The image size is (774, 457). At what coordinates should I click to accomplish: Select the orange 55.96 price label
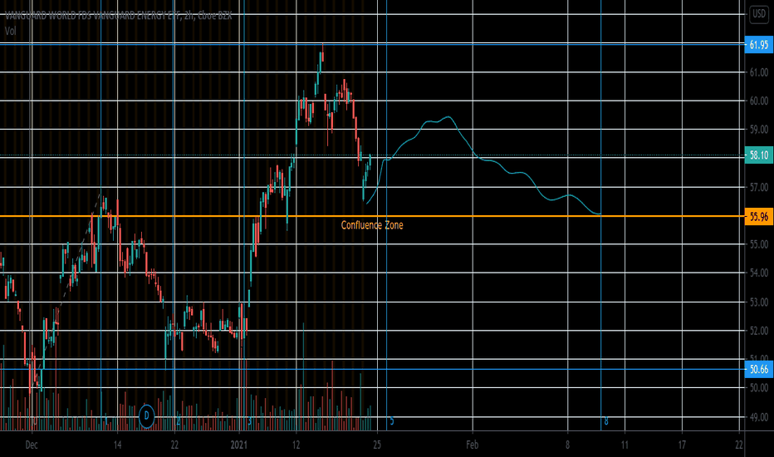(x=759, y=217)
